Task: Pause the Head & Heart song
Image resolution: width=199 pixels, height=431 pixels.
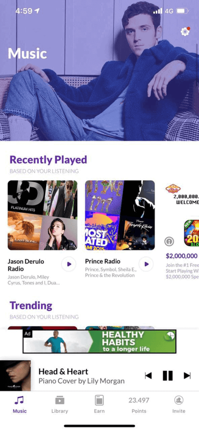Action: [x=167, y=375]
